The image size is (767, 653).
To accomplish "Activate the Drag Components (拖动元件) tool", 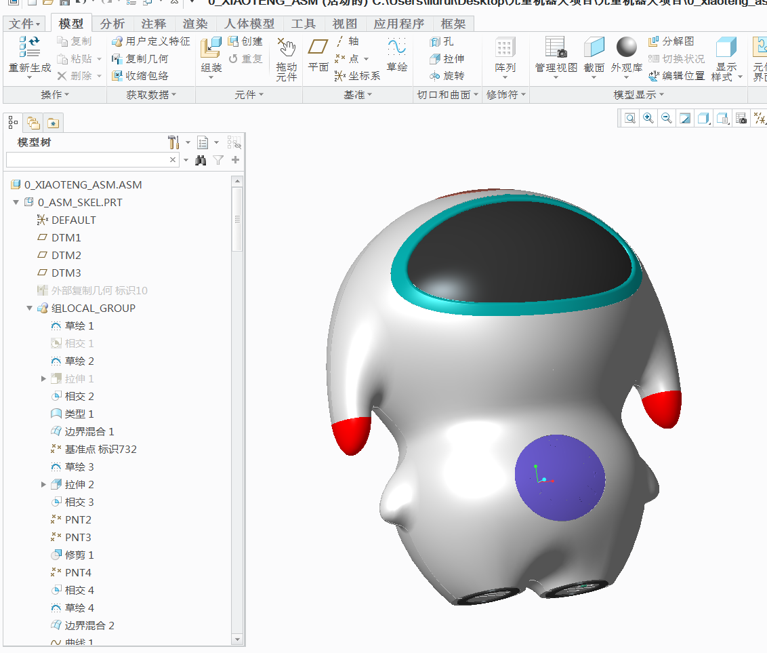I will click(287, 49).
